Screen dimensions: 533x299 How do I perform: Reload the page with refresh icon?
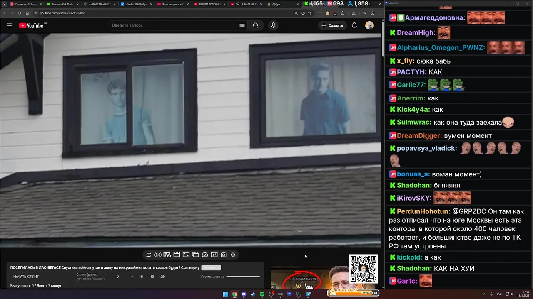(20, 13)
